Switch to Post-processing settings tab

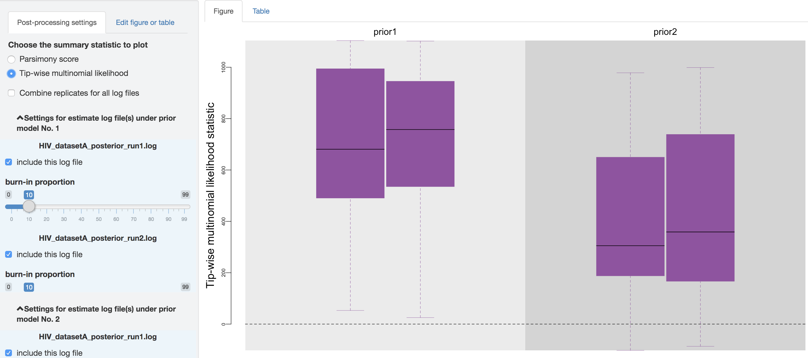coord(57,23)
